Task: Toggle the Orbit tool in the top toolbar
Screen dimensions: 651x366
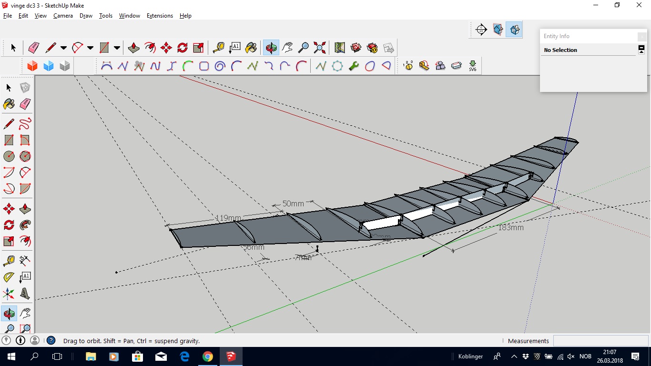Action: (271, 48)
